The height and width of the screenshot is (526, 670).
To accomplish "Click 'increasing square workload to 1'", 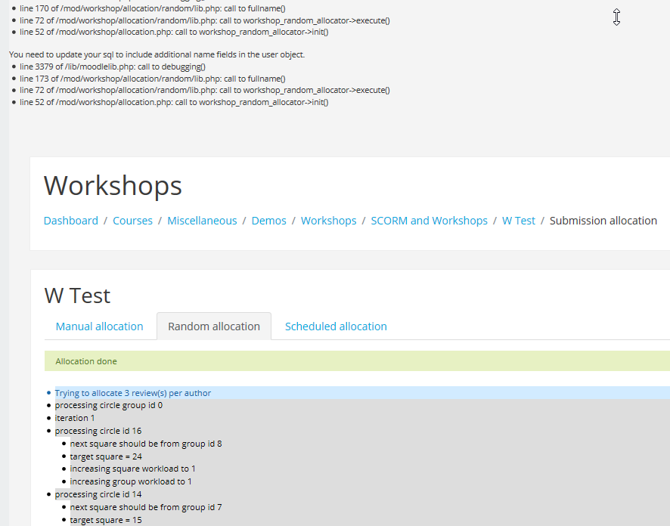I will tap(133, 469).
